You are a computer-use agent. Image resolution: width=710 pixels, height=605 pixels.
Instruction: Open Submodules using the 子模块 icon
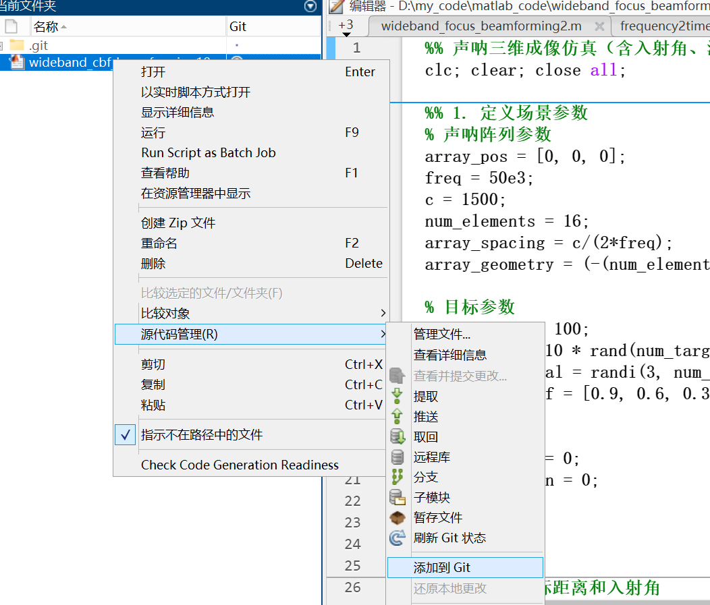click(x=398, y=497)
